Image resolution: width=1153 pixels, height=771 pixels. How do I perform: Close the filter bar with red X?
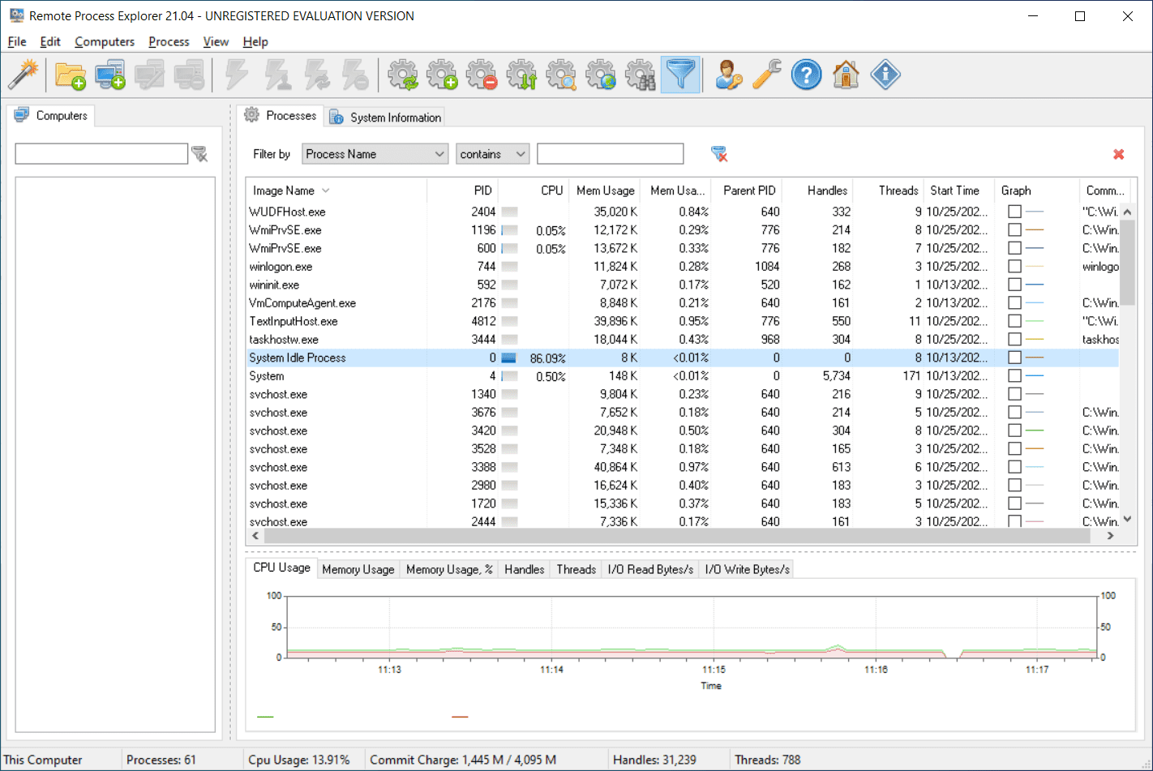tap(1119, 154)
